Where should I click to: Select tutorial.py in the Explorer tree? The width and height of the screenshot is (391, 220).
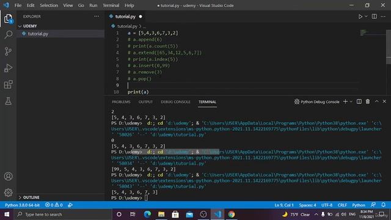(60, 34)
